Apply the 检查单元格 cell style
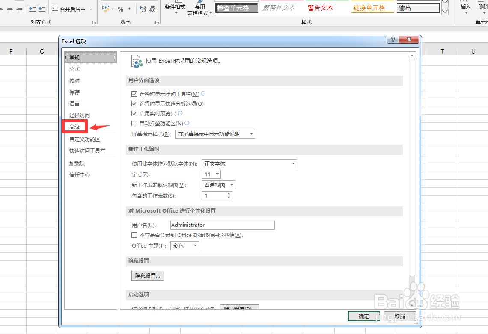 [237, 8]
